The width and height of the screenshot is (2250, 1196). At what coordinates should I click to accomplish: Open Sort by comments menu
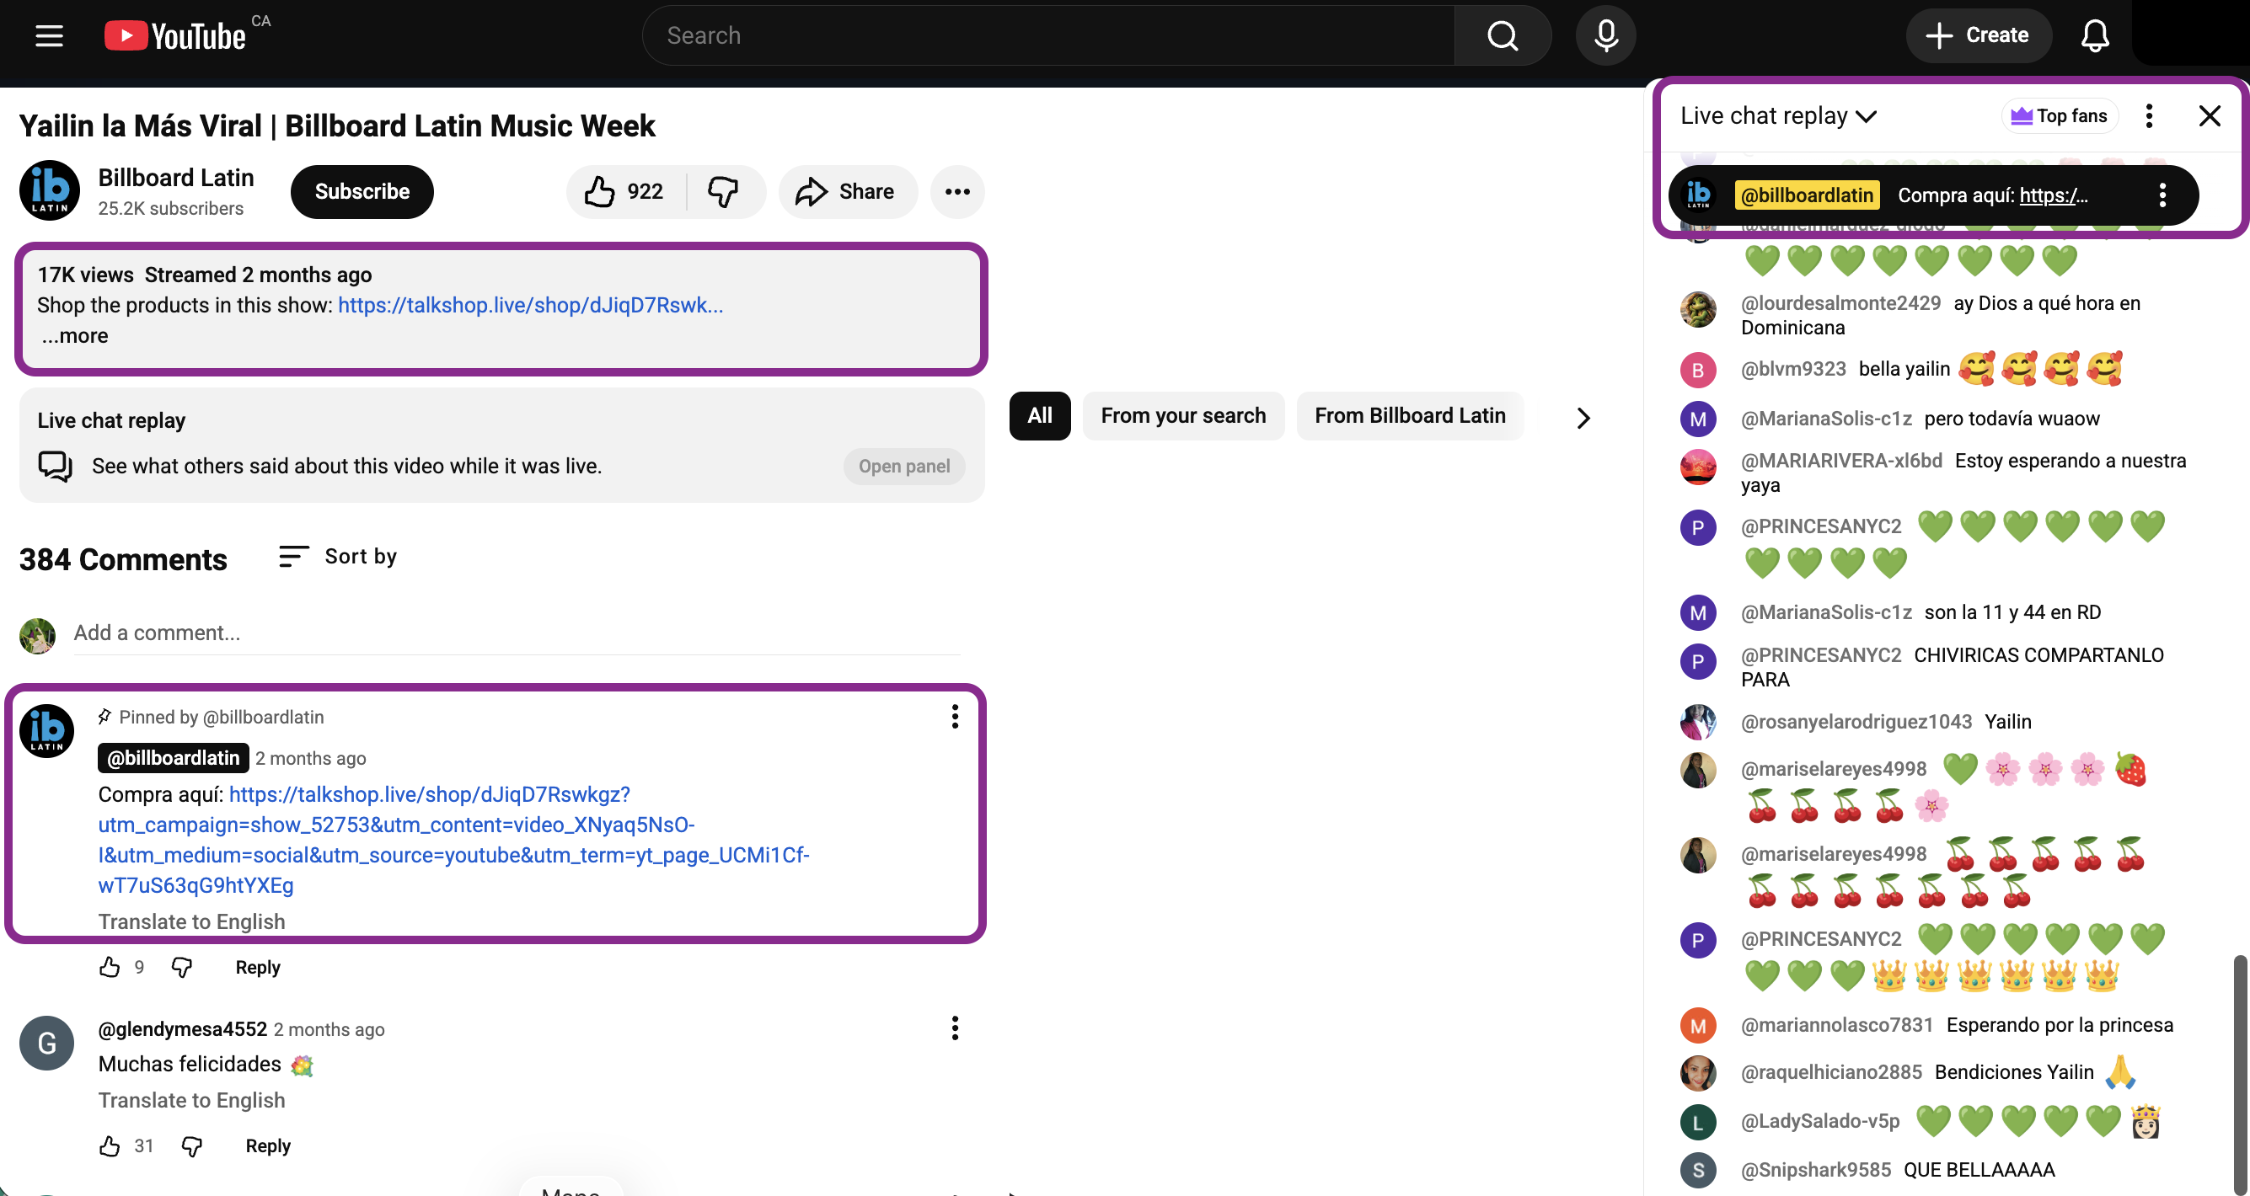(x=337, y=556)
